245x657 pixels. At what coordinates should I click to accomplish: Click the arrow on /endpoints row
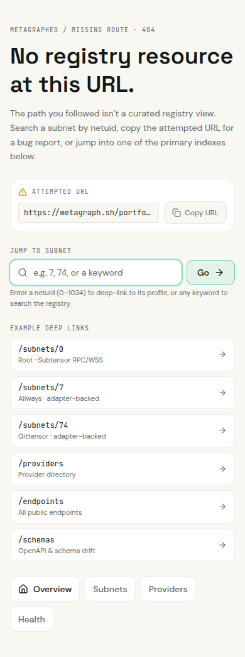point(222,507)
